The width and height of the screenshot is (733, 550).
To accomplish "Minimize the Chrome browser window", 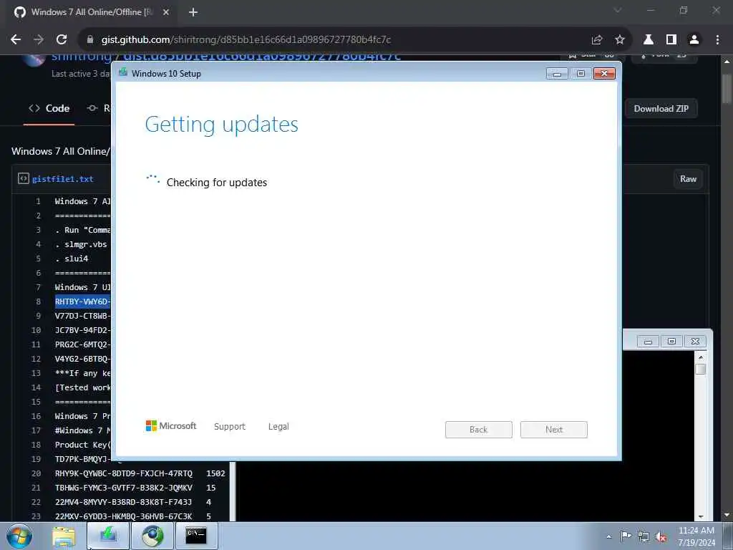I will click(651, 10).
